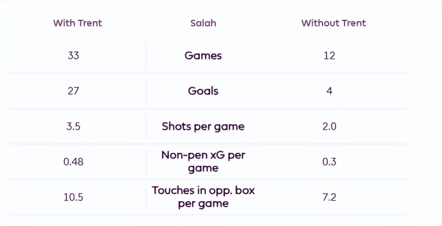The width and height of the screenshot is (442, 226).
Task: Click the 2.0 shots per game value
Action: point(329,126)
